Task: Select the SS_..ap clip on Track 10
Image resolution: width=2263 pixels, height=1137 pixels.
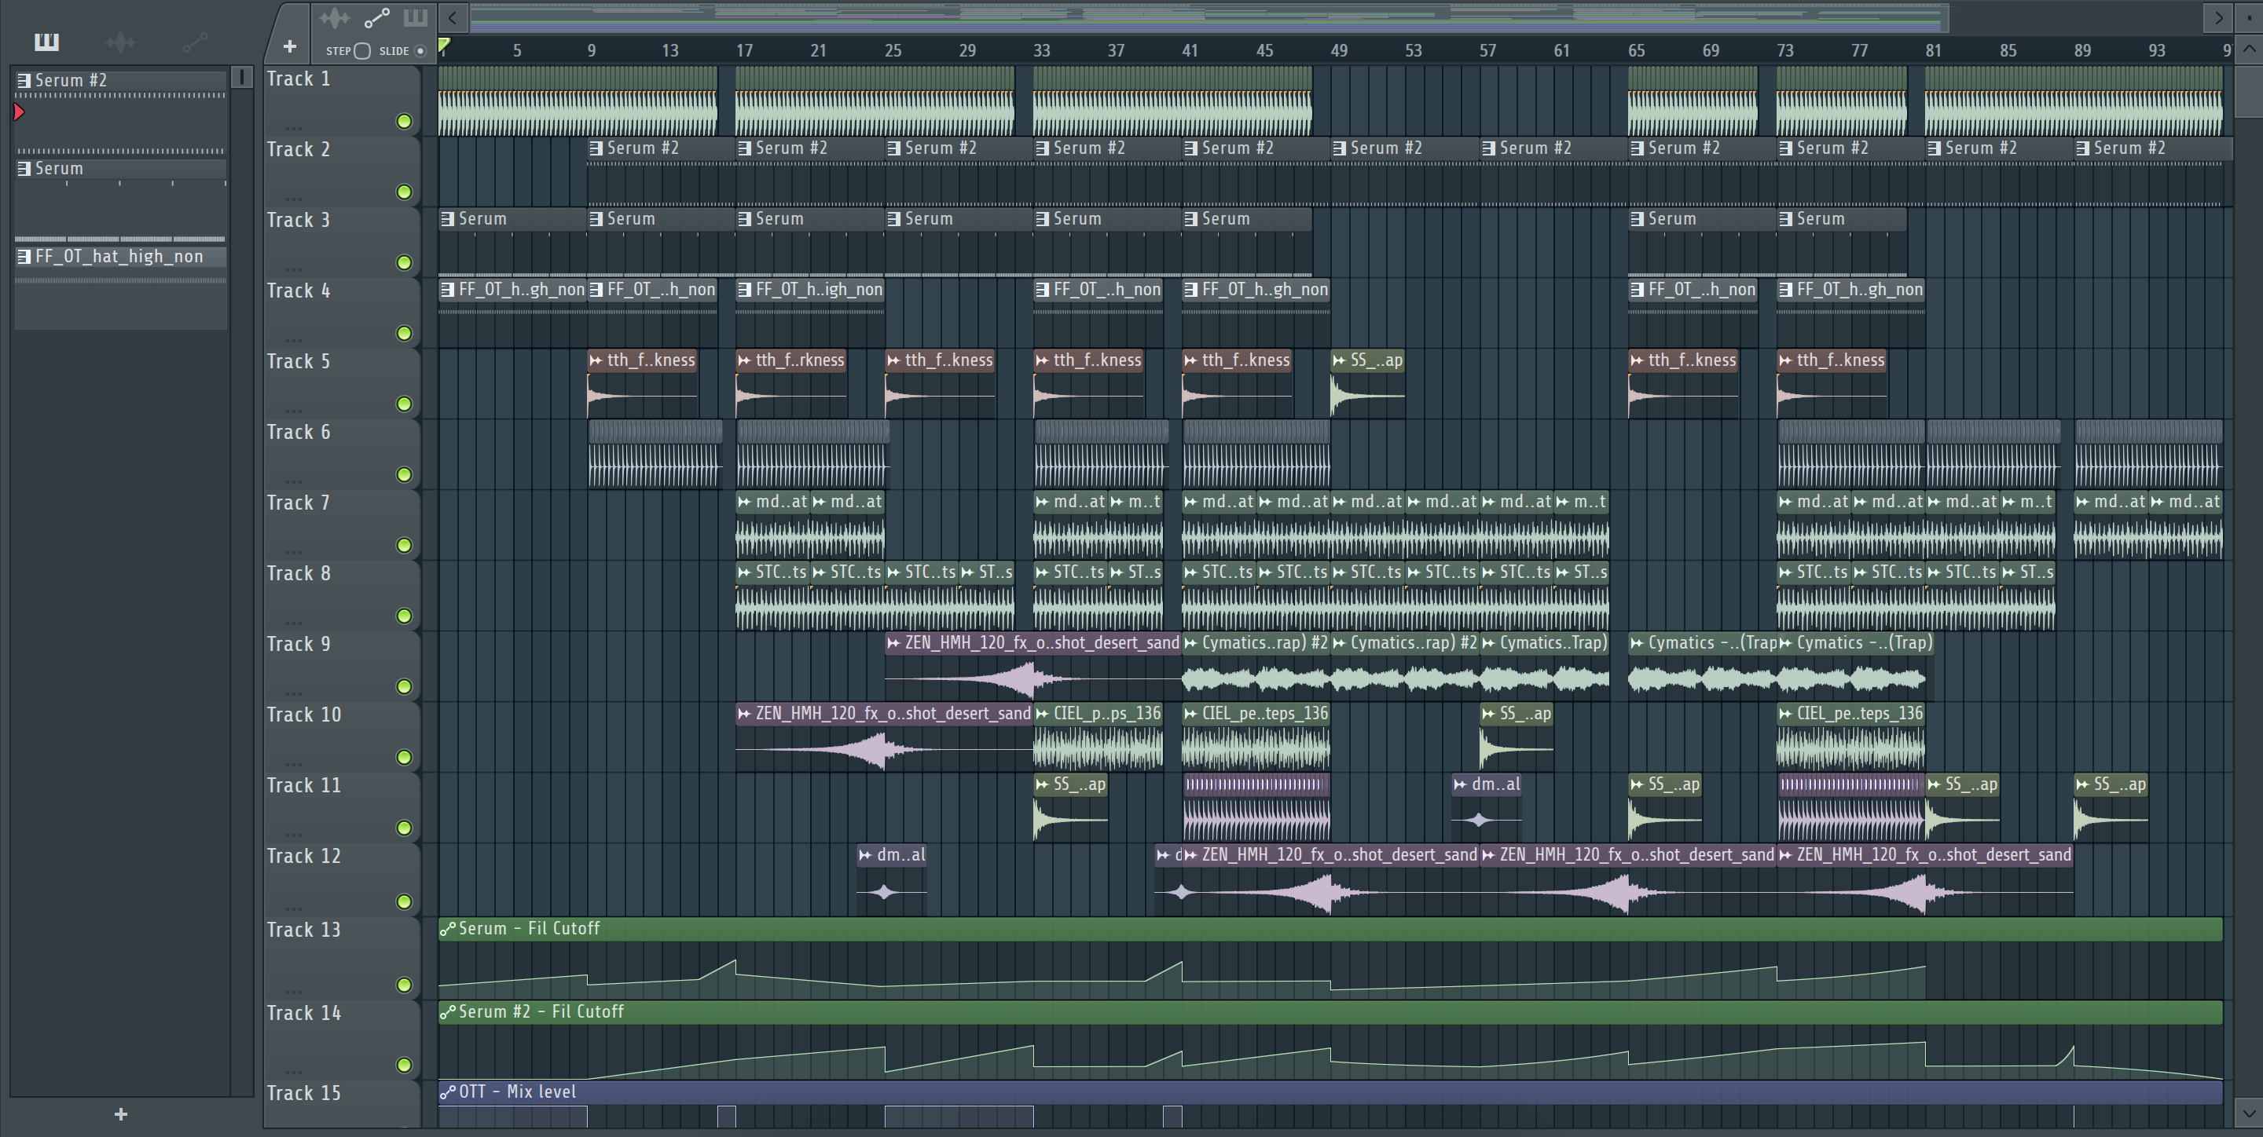Action: point(1517,736)
